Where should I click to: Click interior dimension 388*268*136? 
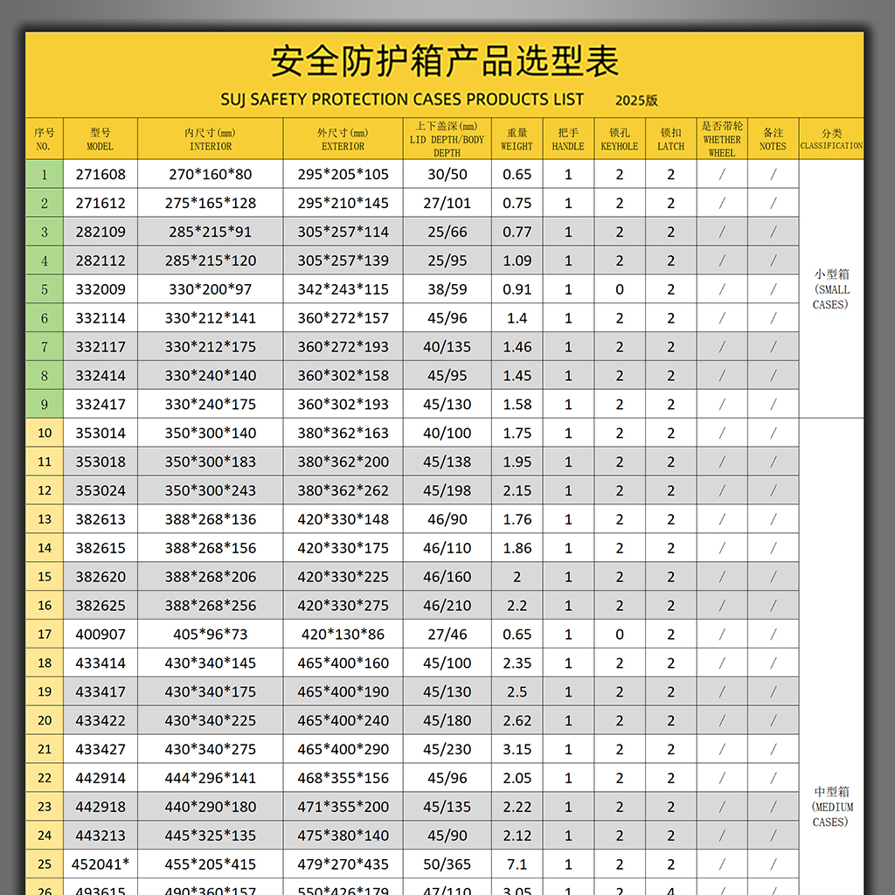point(210,519)
